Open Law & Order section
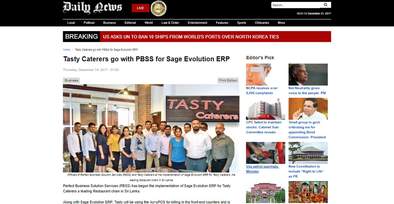The image size is (394, 204). [x=170, y=23]
